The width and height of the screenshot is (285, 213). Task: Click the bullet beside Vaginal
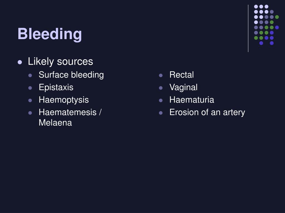click(x=161, y=88)
